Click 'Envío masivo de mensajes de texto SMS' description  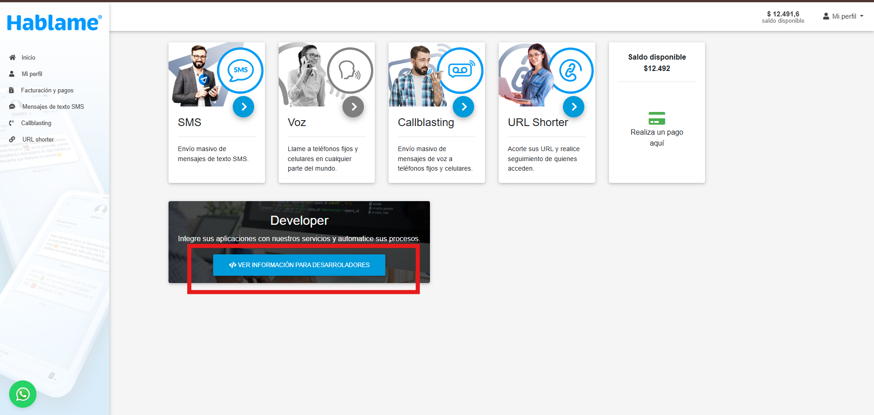213,154
